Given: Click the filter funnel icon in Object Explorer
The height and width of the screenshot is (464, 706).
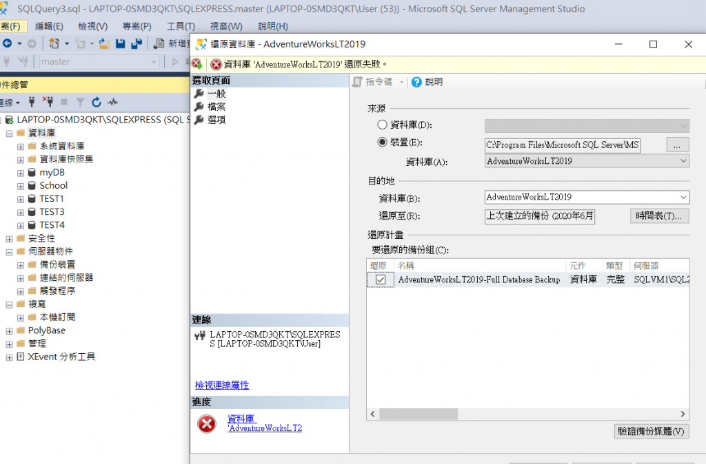Looking at the screenshot, I should pos(80,103).
